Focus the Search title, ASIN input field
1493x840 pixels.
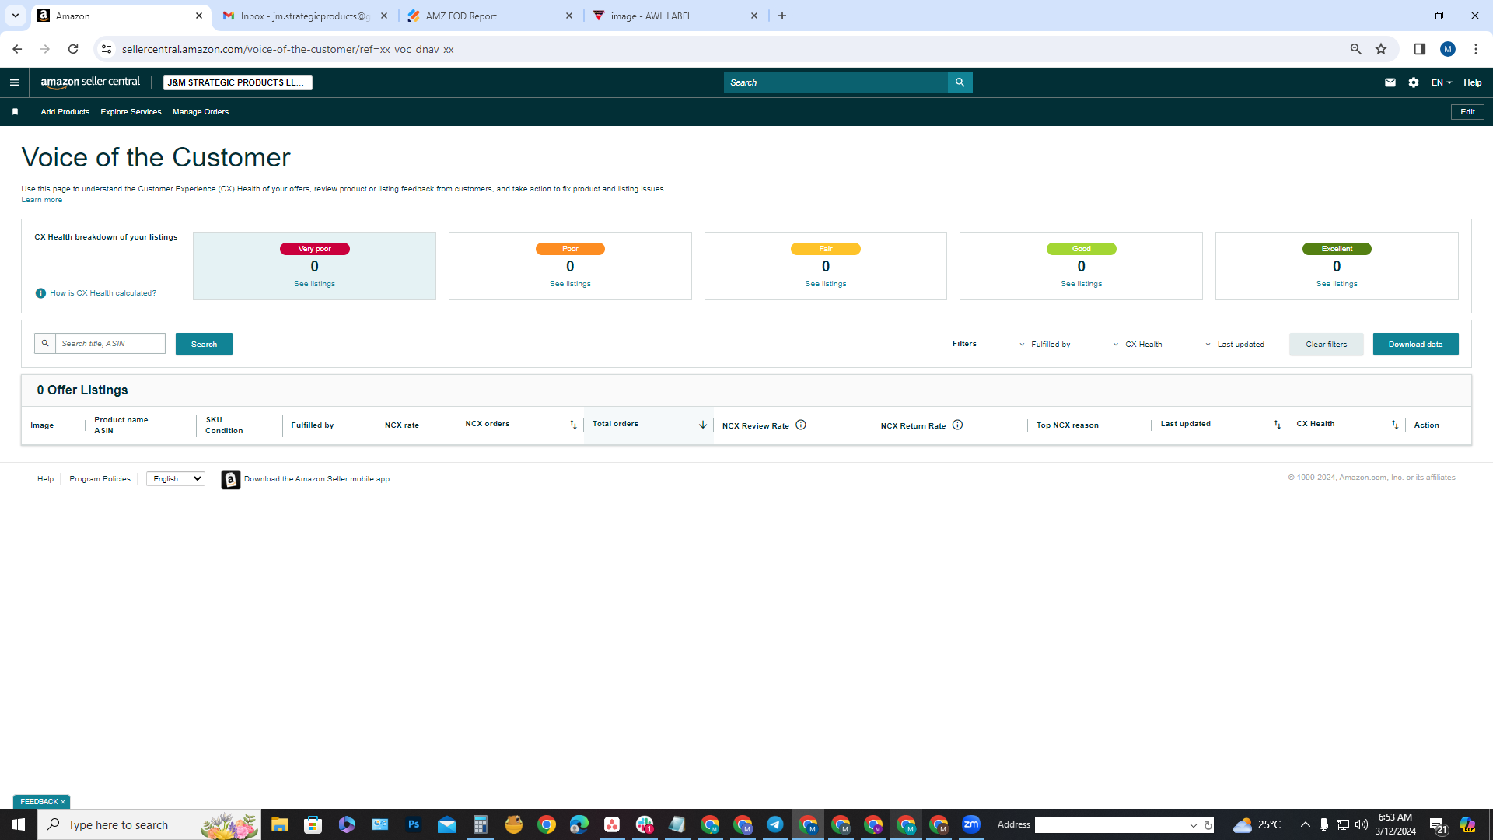coord(110,343)
